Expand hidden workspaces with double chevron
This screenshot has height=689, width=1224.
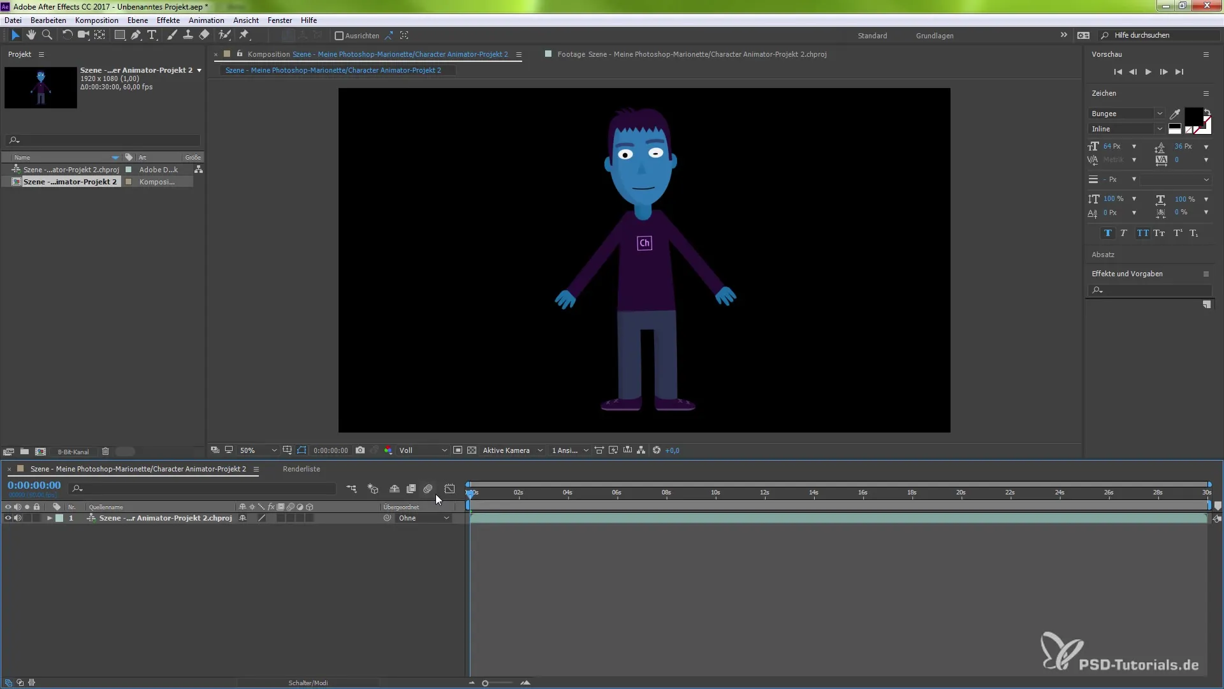click(x=1063, y=35)
